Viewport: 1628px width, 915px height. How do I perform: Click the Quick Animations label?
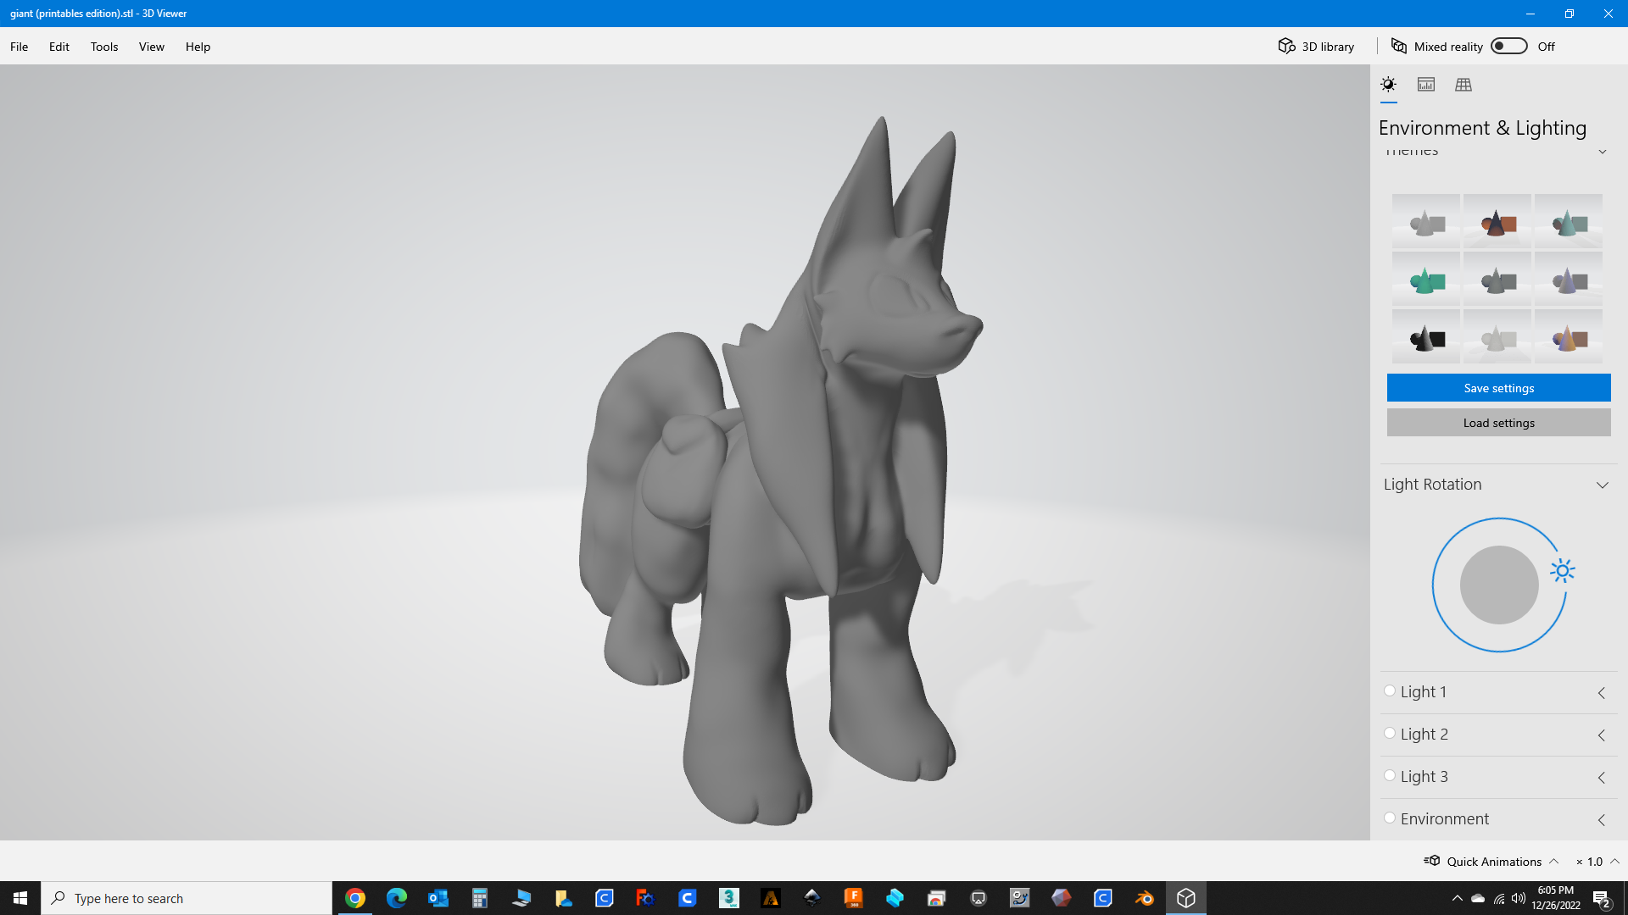1494,862
